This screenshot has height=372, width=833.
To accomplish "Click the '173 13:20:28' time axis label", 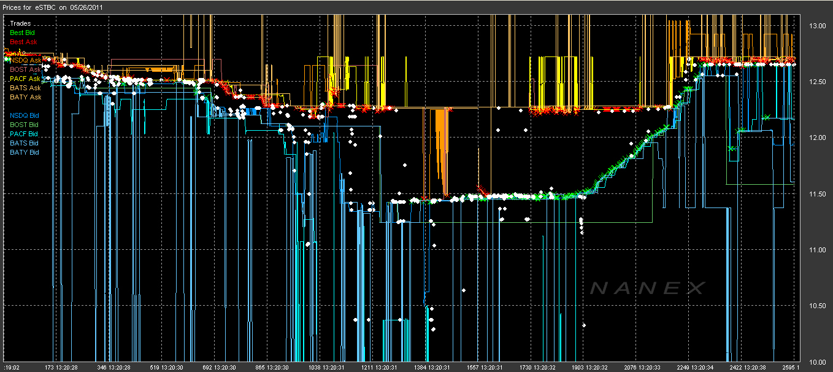I will click(x=61, y=367).
